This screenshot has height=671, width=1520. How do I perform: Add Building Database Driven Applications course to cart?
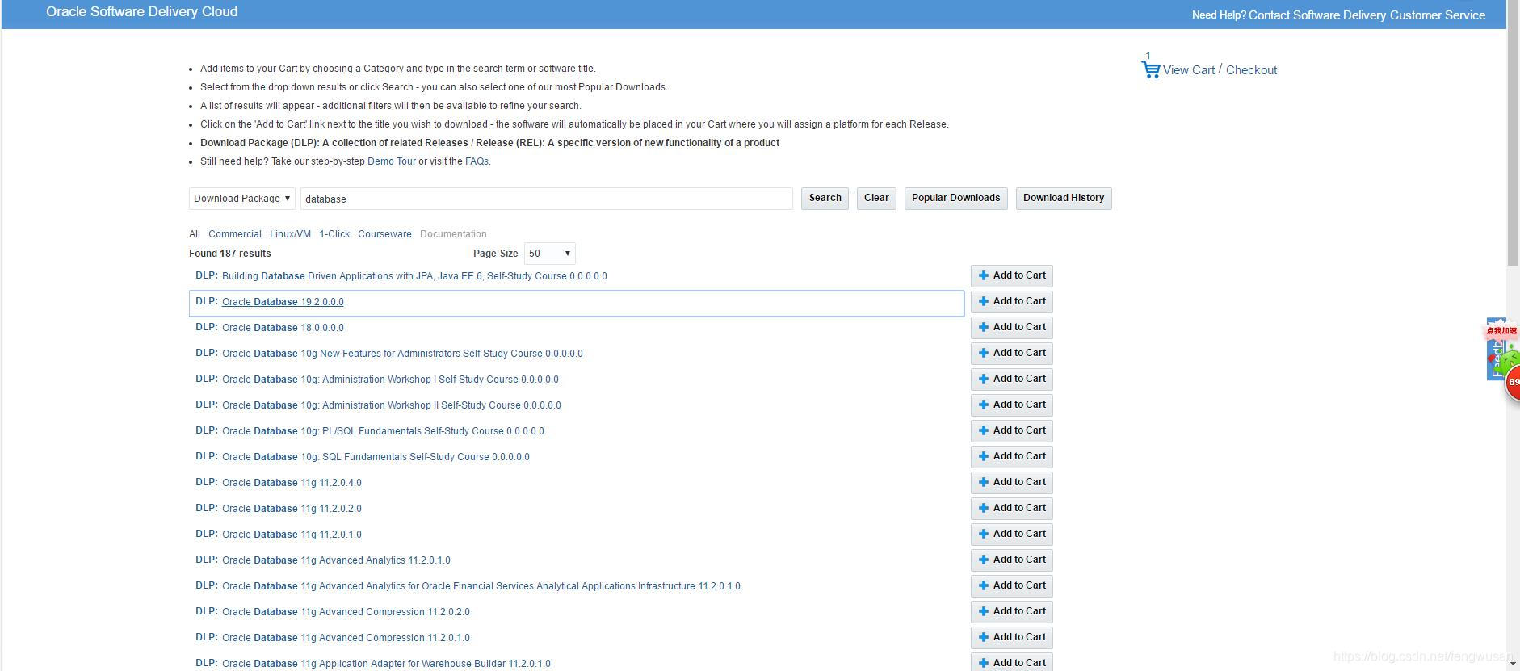tap(1012, 275)
